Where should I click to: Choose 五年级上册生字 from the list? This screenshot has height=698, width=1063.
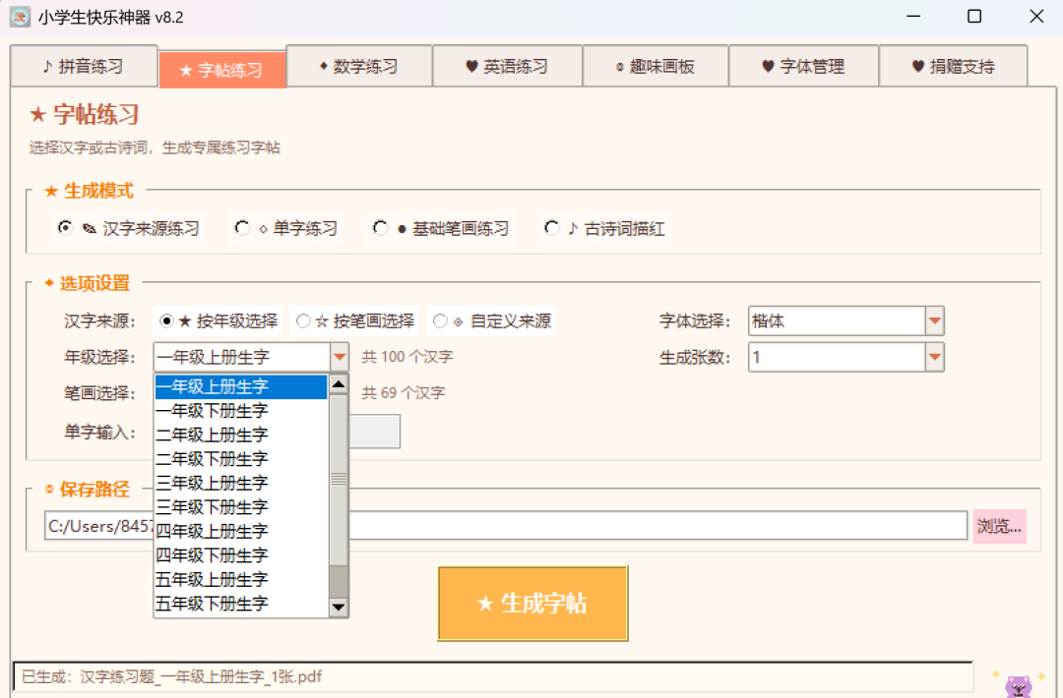point(241,579)
